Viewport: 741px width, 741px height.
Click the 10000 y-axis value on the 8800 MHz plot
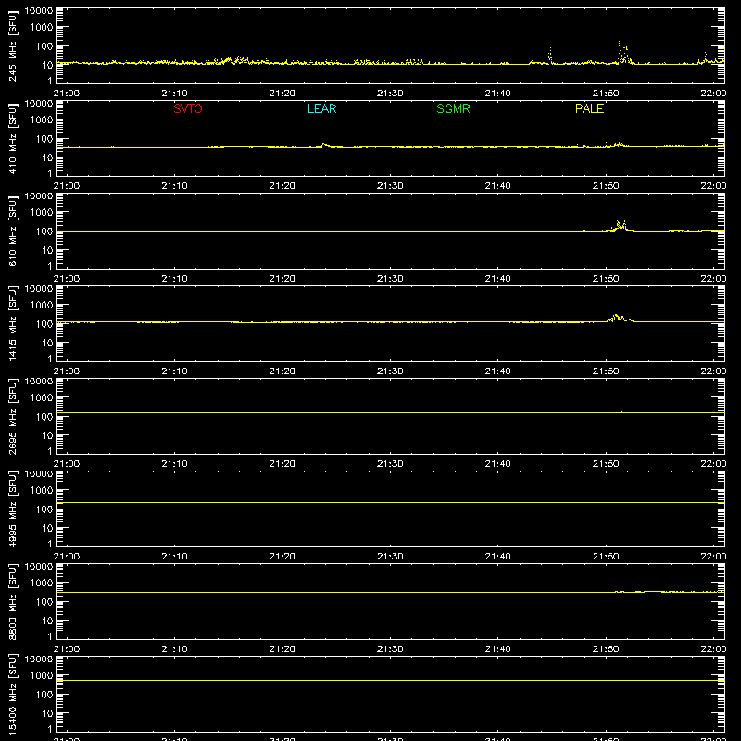[x=39, y=567]
